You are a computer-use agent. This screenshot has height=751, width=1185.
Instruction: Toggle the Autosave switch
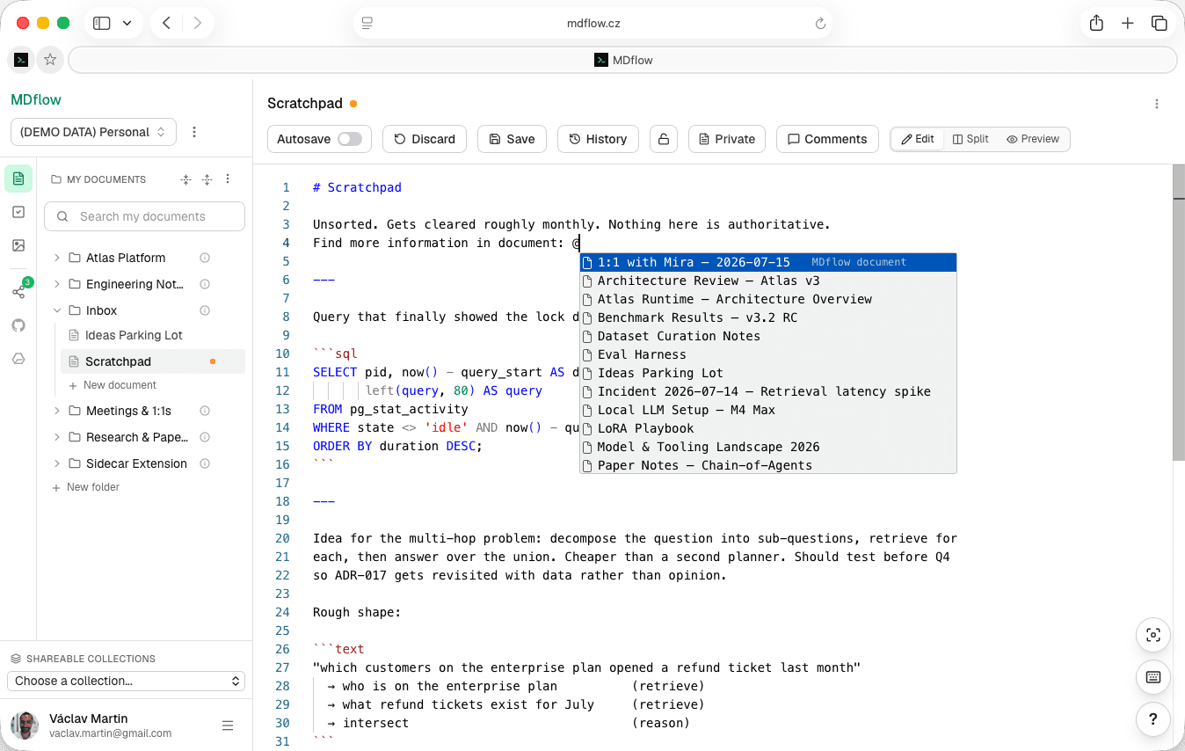point(350,139)
